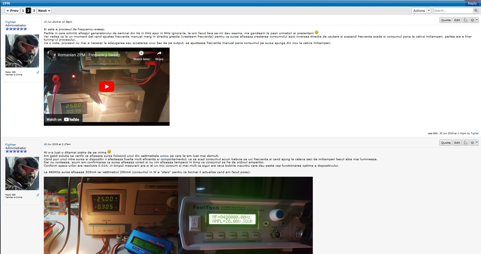This screenshot has height=254, width=481.
Task: Quote the 16 Jun 2019 post
Action: 446,143
